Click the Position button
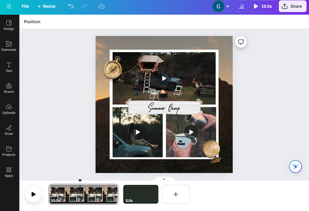 tap(32, 22)
